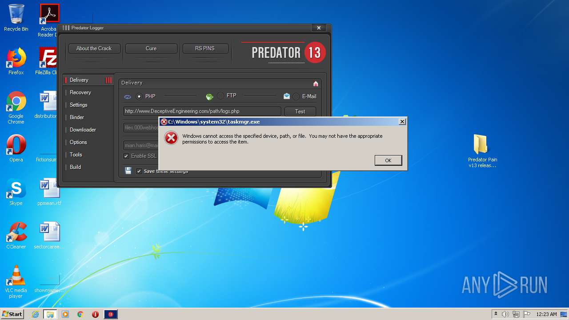Close the taskmgr.exe error dialog

(402, 122)
